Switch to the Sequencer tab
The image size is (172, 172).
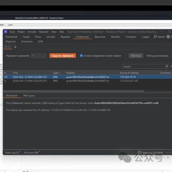click(100, 37)
